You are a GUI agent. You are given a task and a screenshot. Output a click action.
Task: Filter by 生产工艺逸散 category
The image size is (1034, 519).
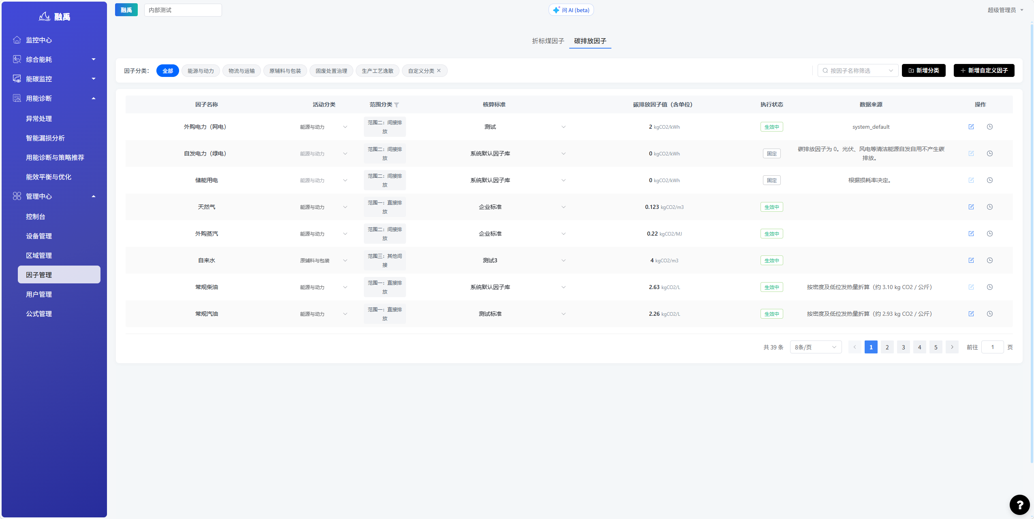378,70
